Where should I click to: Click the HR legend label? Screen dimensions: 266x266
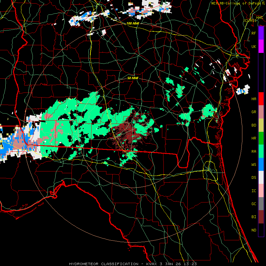click(254, 138)
